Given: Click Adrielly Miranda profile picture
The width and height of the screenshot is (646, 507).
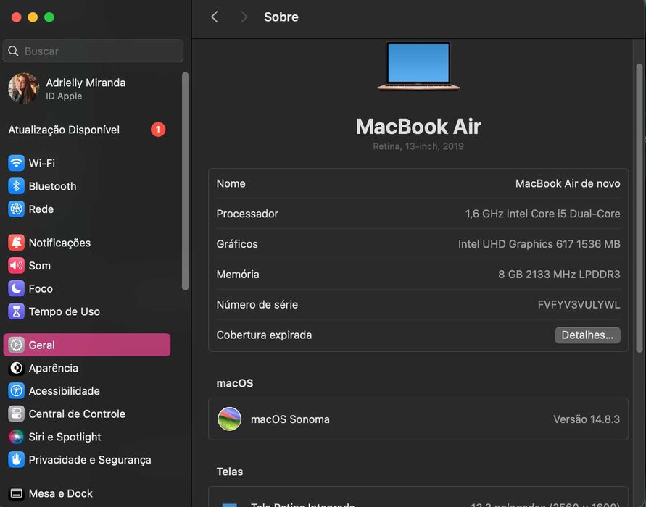Looking at the screenshot, I should (x=23, y=88).
